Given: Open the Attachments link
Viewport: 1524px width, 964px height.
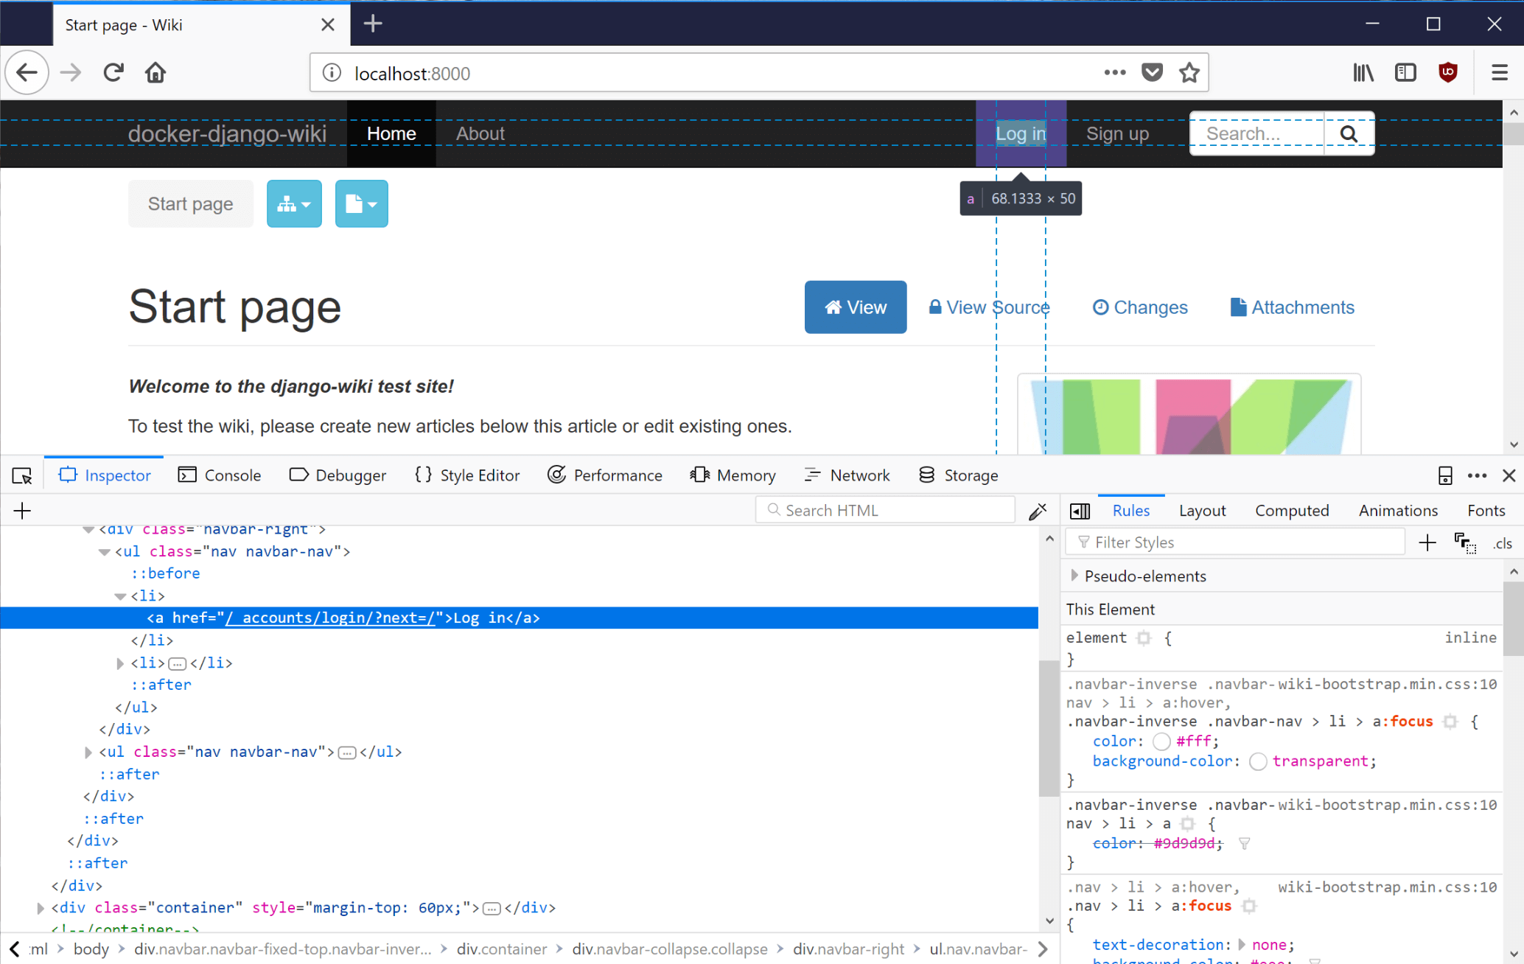Looking at the screenshot, I should (1292, 307).
